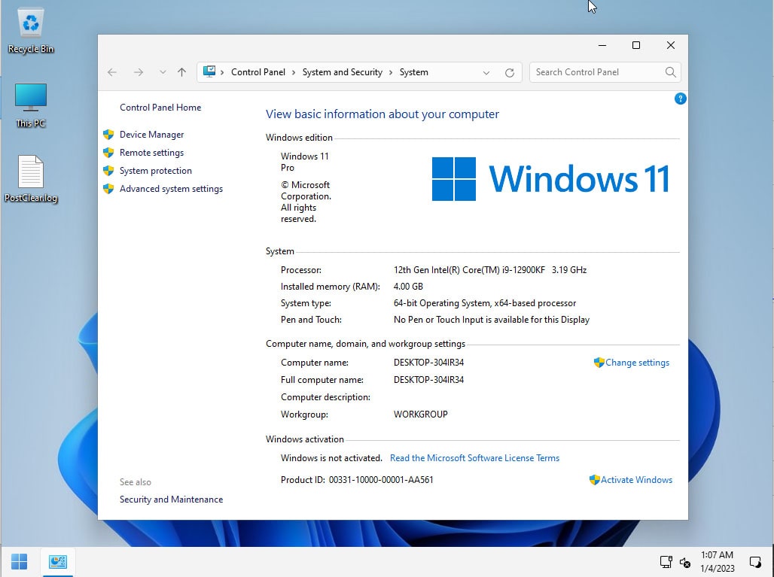Click Activate Windows link

coord(636,480)
